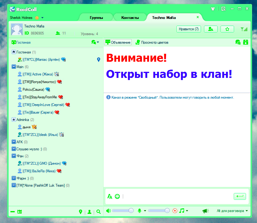
Task: Mute the speaker output
Action: point(108,211)
